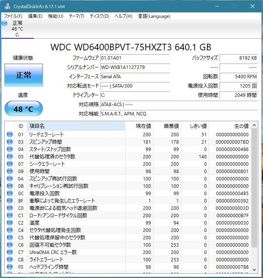Open the テーマ(T) menu
Screen dimensions: 263x278
coord(76,16)
